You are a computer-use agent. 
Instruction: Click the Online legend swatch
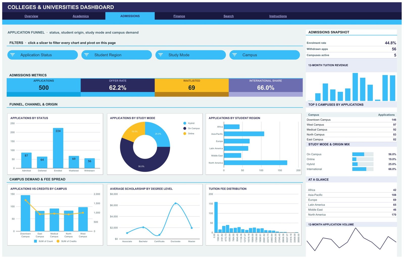coord(185,134)
